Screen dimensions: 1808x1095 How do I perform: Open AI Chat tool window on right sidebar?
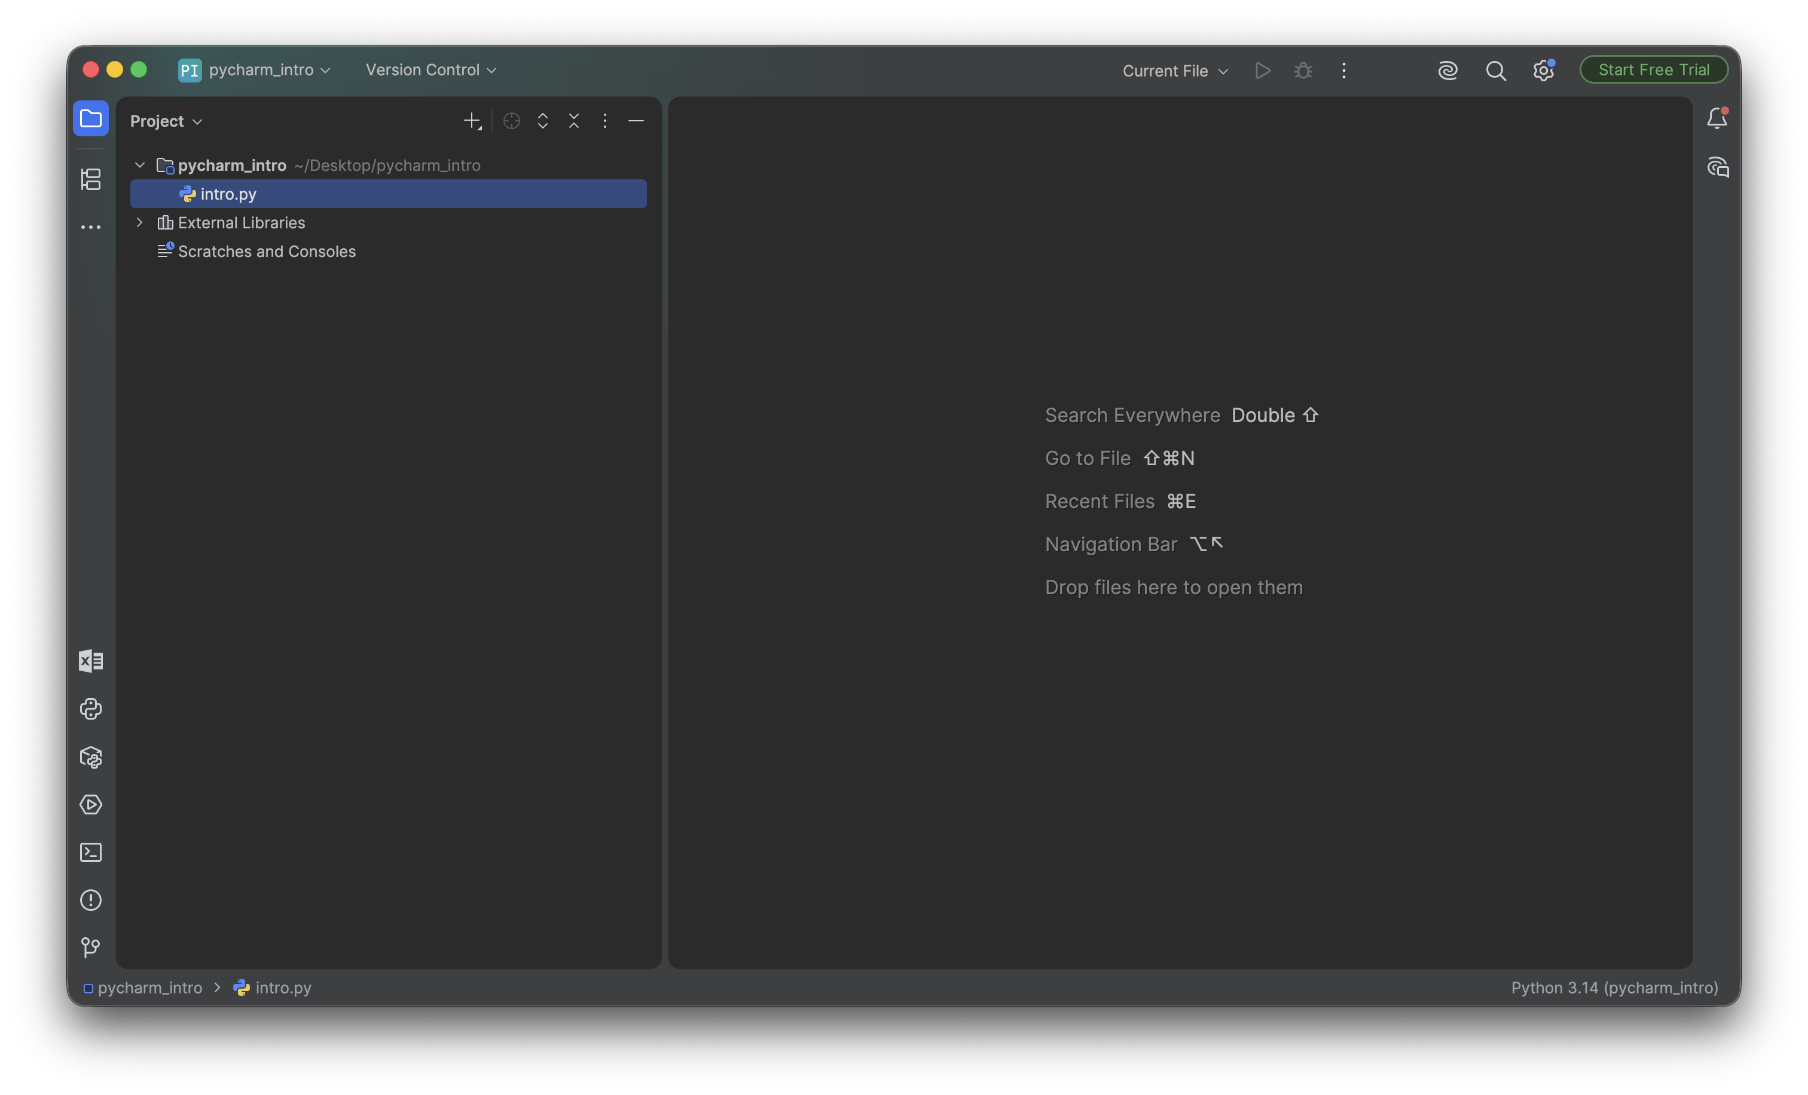[x=1717, y=167]
